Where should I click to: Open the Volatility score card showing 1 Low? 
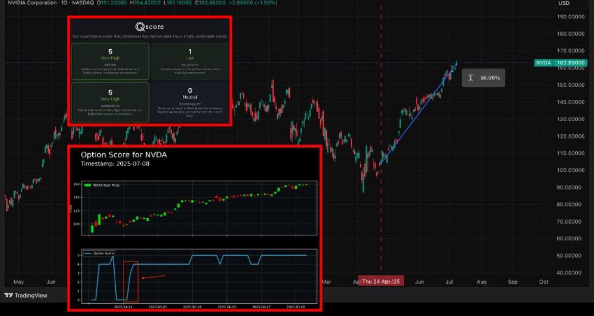190,61
